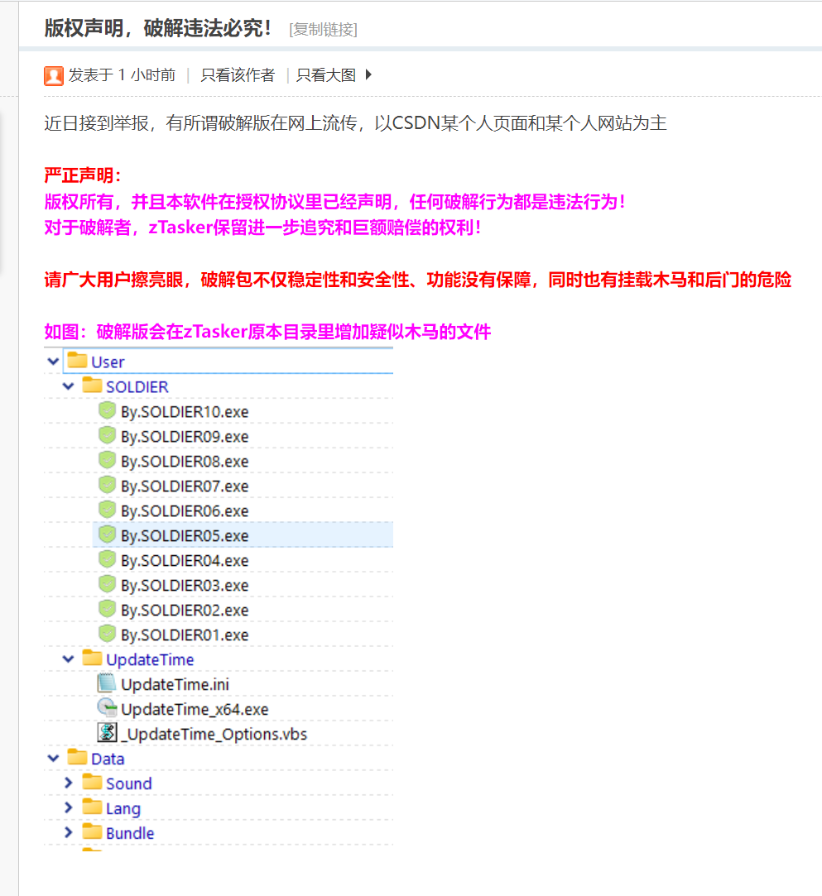822x896 pixels.
Task: Select the Bundle folder label
Action: point(130,834)
